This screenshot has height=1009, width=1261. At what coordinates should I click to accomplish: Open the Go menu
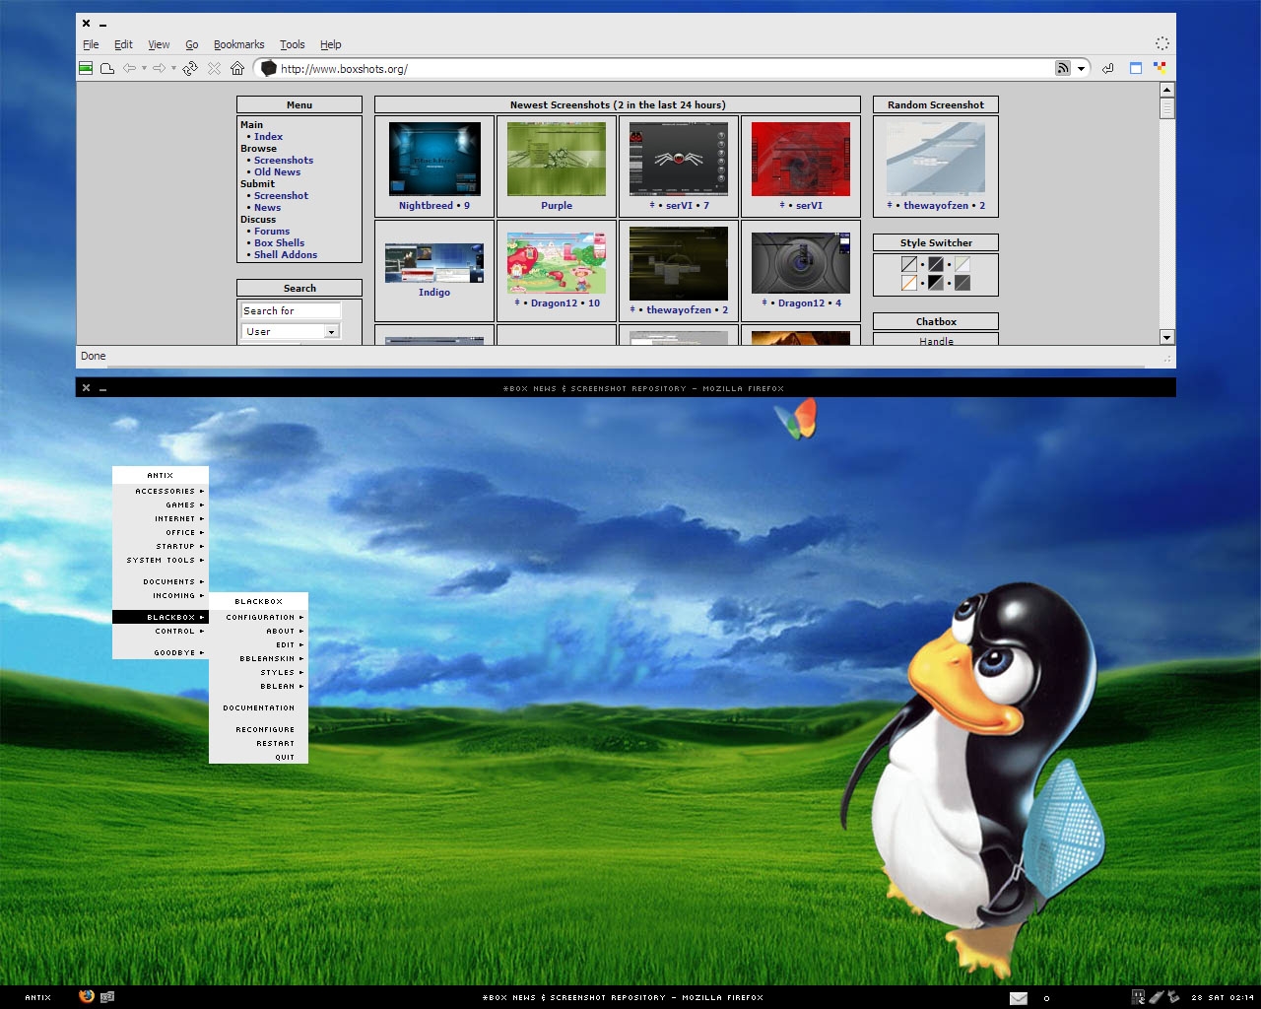click(191, 44)
